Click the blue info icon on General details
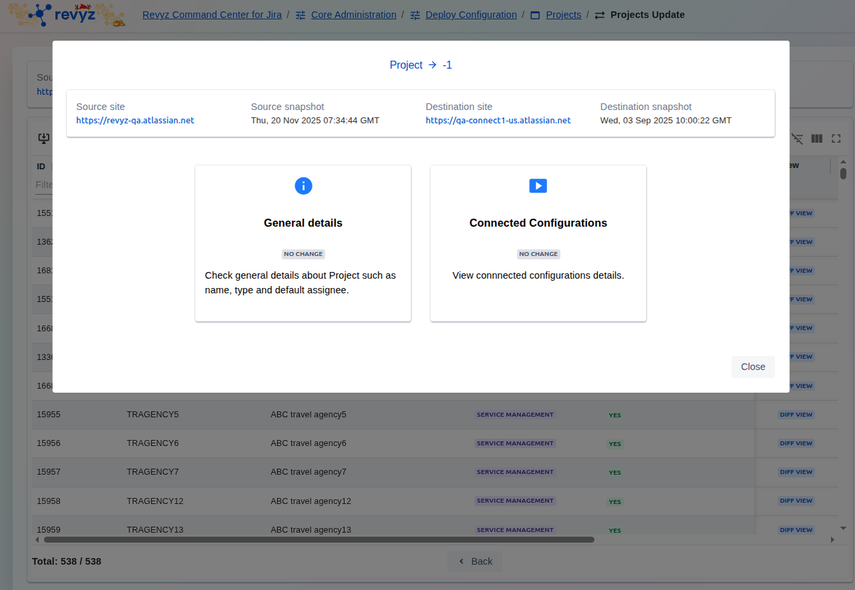Viewport: 855px width, 590px height. point(303,186)
